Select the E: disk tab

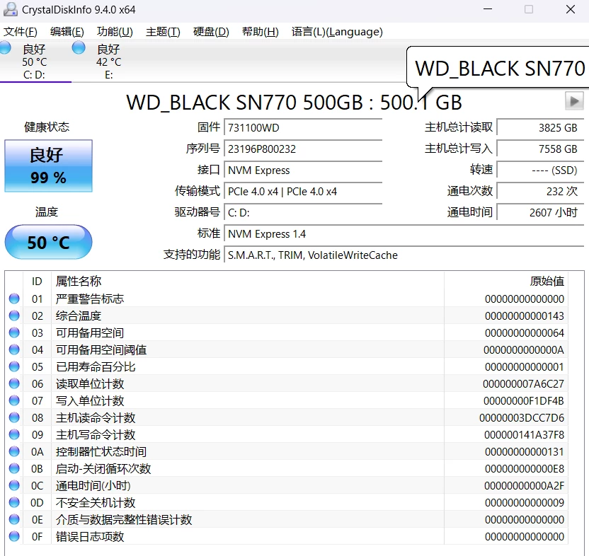coord(108,62)
